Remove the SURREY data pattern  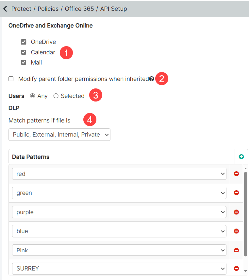click(x=236, y=268)
